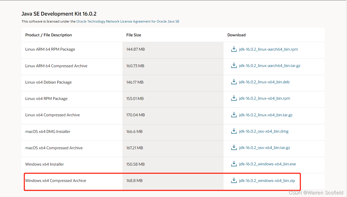Click download icon for osx-x64_bin.dmg

pos(234,131)
